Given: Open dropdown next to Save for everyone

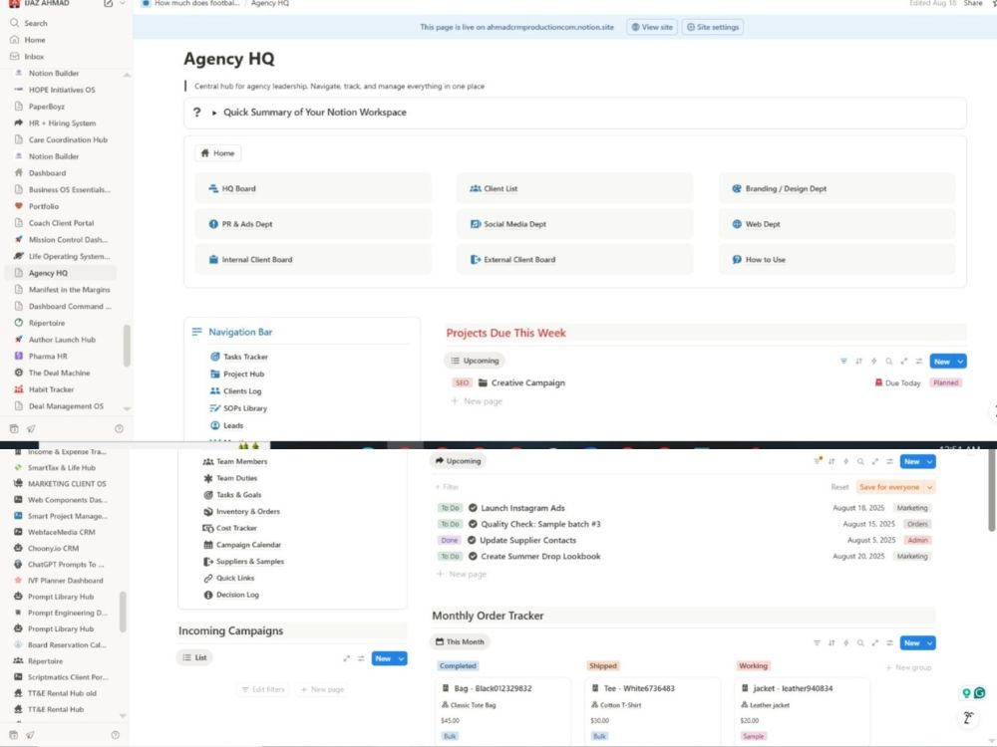Looking at the screenshot, I should [929, 487].
